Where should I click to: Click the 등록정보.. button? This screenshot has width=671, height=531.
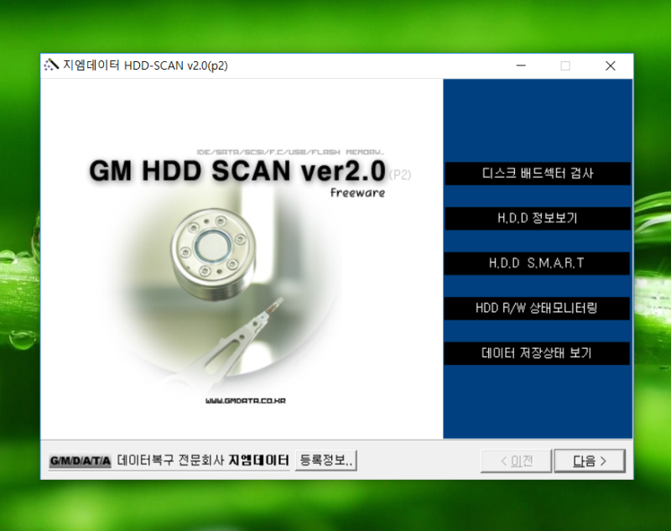(x=326, y=461)
